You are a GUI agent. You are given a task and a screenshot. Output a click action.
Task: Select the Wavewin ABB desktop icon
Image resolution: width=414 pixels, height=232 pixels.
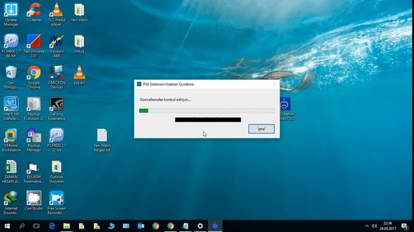tap(56, 46)
